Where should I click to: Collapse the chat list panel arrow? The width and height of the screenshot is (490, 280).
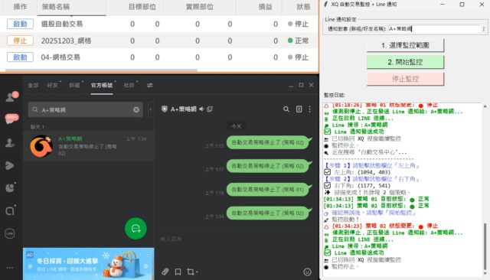(x=150, y=109)
